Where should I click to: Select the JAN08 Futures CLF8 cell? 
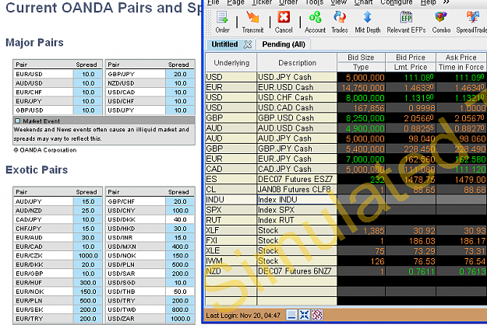point(297,189)
